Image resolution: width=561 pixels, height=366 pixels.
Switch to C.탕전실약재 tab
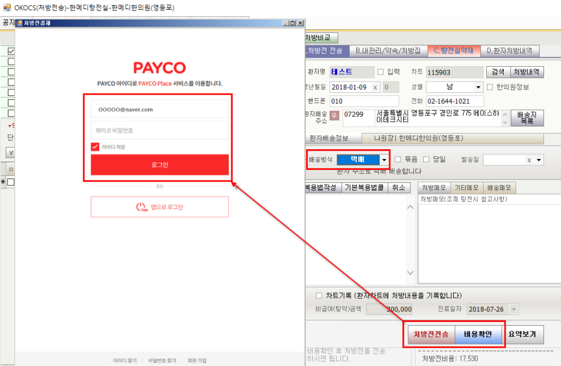(454, 51)
